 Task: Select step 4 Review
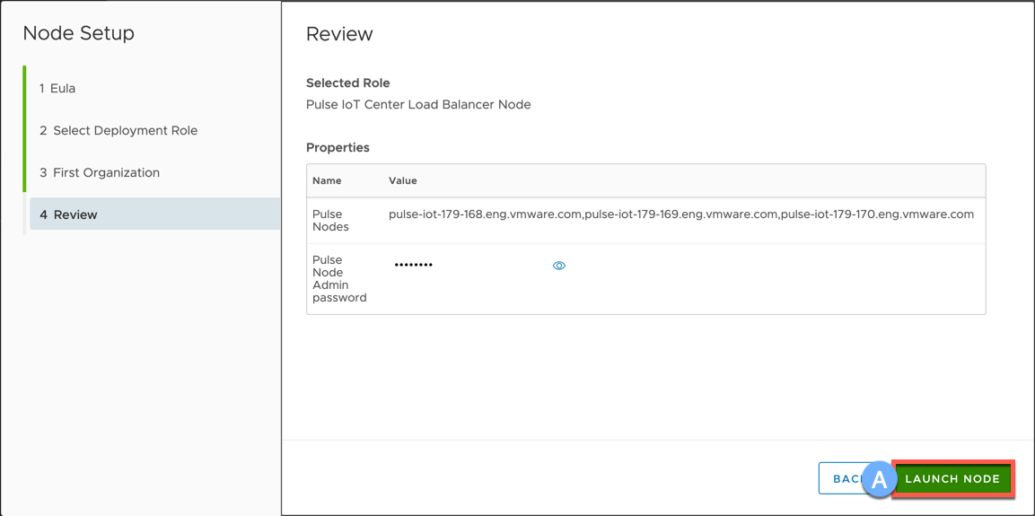click(x=154, y=214)
